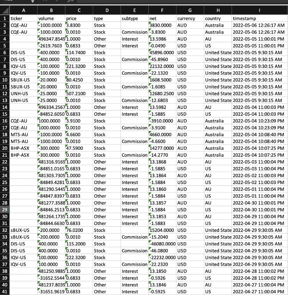Select volume cell 496334.2567

(51, 107)
